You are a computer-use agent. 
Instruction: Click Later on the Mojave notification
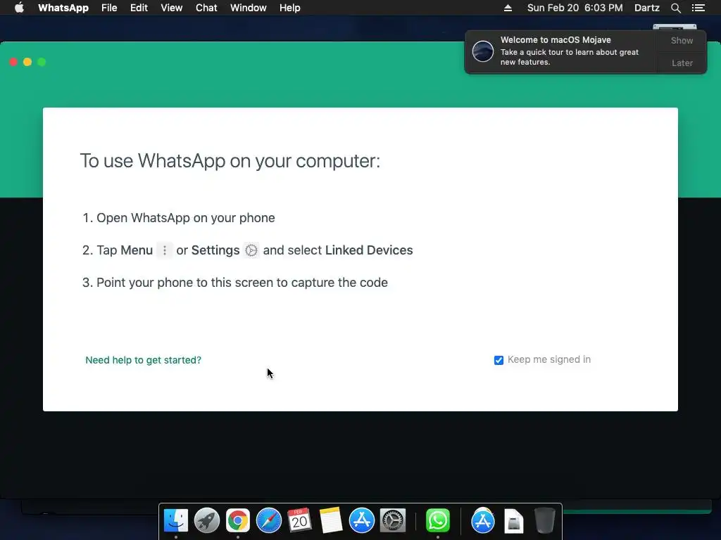(682, 63)
